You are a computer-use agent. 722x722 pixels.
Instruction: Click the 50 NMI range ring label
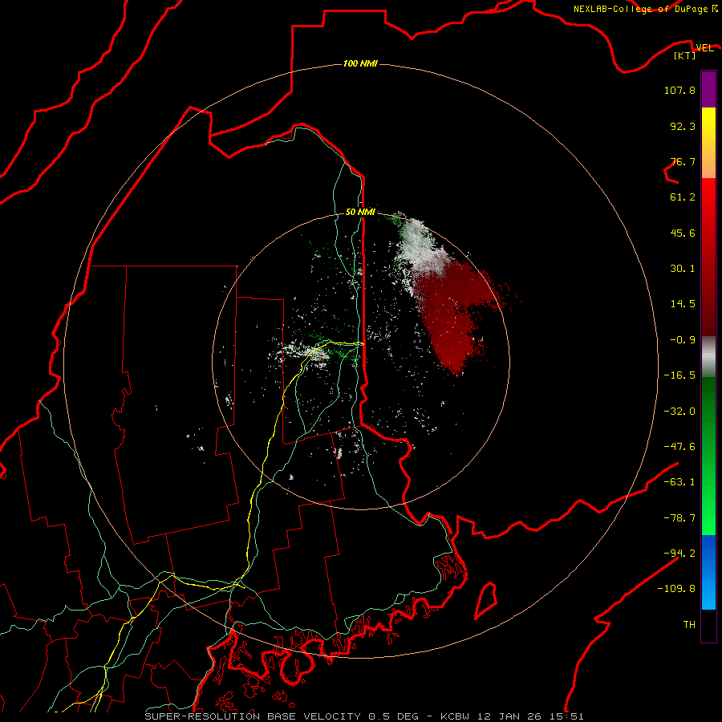coord(360,212)
